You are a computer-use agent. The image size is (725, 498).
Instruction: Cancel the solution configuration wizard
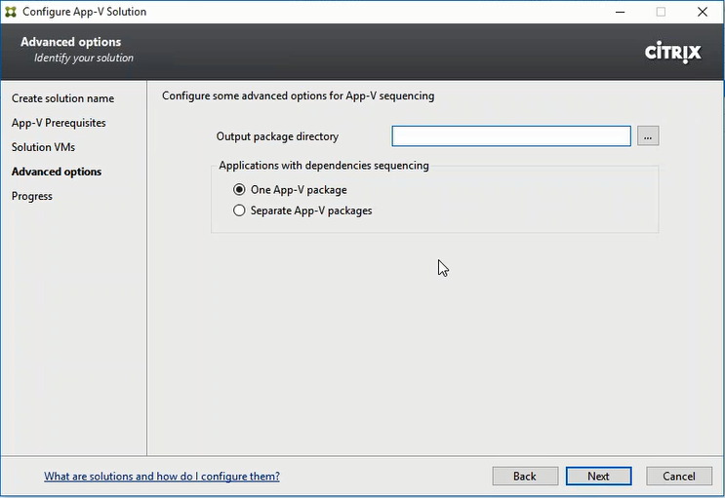tap(678, 477)
